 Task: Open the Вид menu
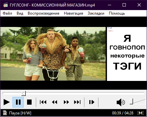pos(20,13)
